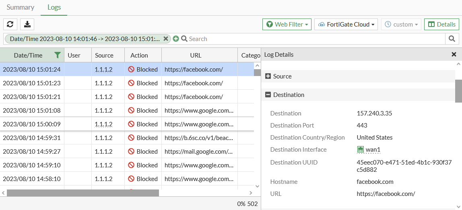Click the horizontal scrollbar under the log table
The image size is (462, 210).
pos(82,193)
